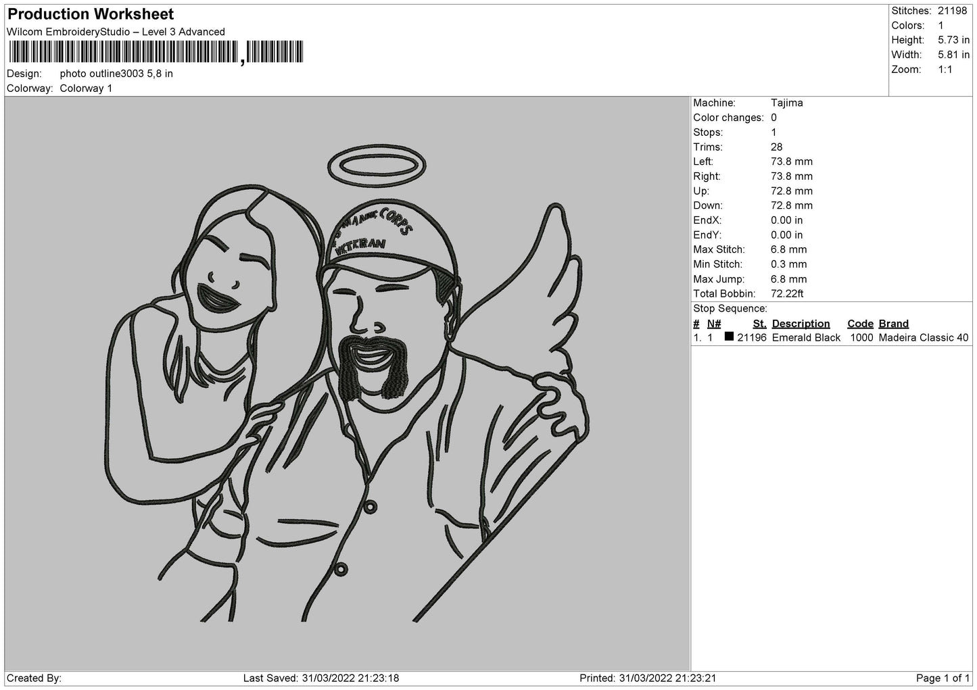The image size is (977, 690).
Task: Click the 'Created By:' label
Action: 34,678
